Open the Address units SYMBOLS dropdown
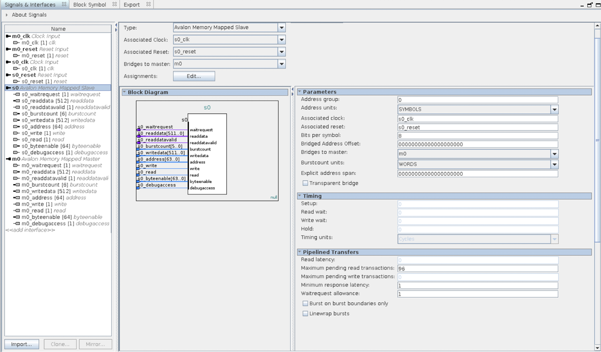The image size is (601, 352). (554, 110)
